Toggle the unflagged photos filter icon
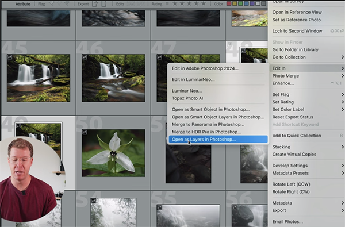This screenshot has width=345, height=227. (60, 3)
